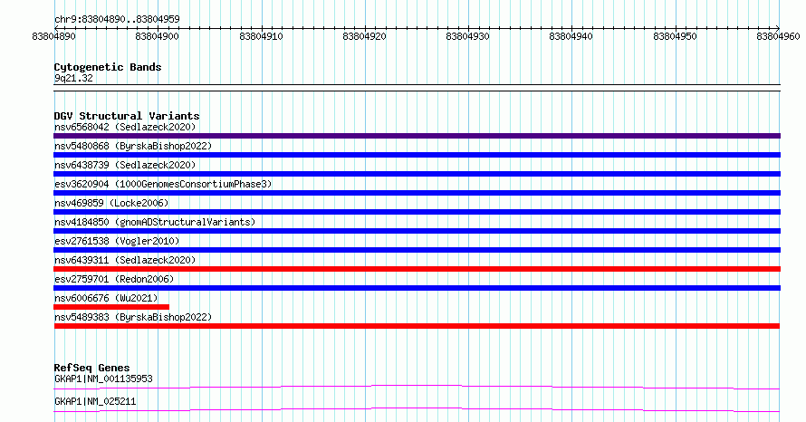Open variant esv2759701 (Redon2006) label
Viewport: 806px width, 422px height.
pos(114,279)
